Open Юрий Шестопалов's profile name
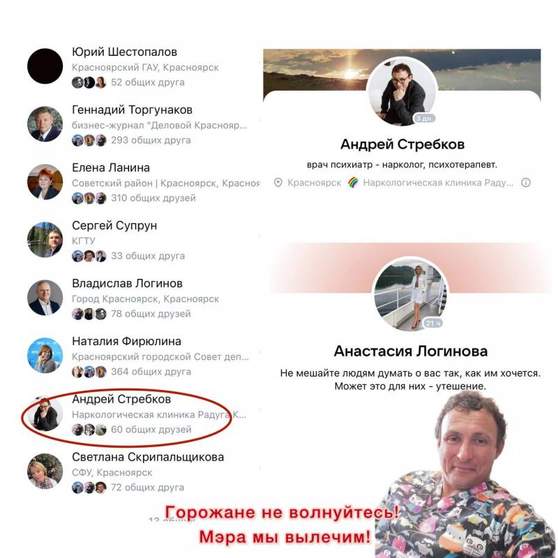558x558 pixels. click(125, 52)
